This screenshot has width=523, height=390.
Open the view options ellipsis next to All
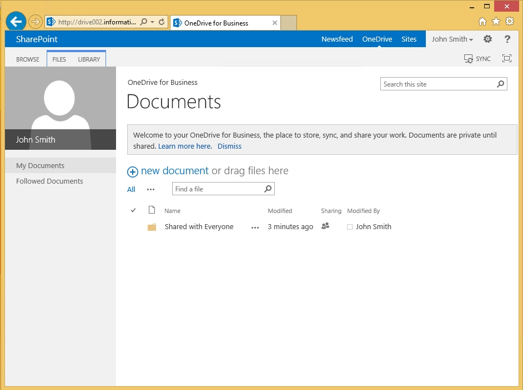pyautogui.click(x=151, y=189)
